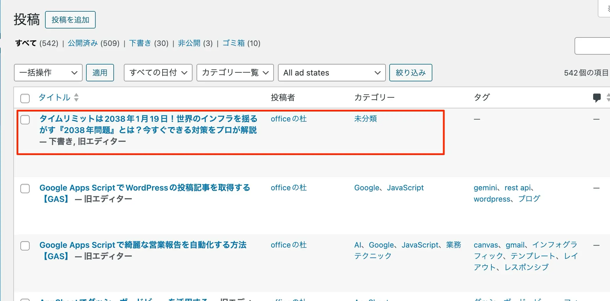Open the ゴミ箱 (10) view
Image resolution: width=610 pixels, height=301 pixels.
click(x=241, y=43)
